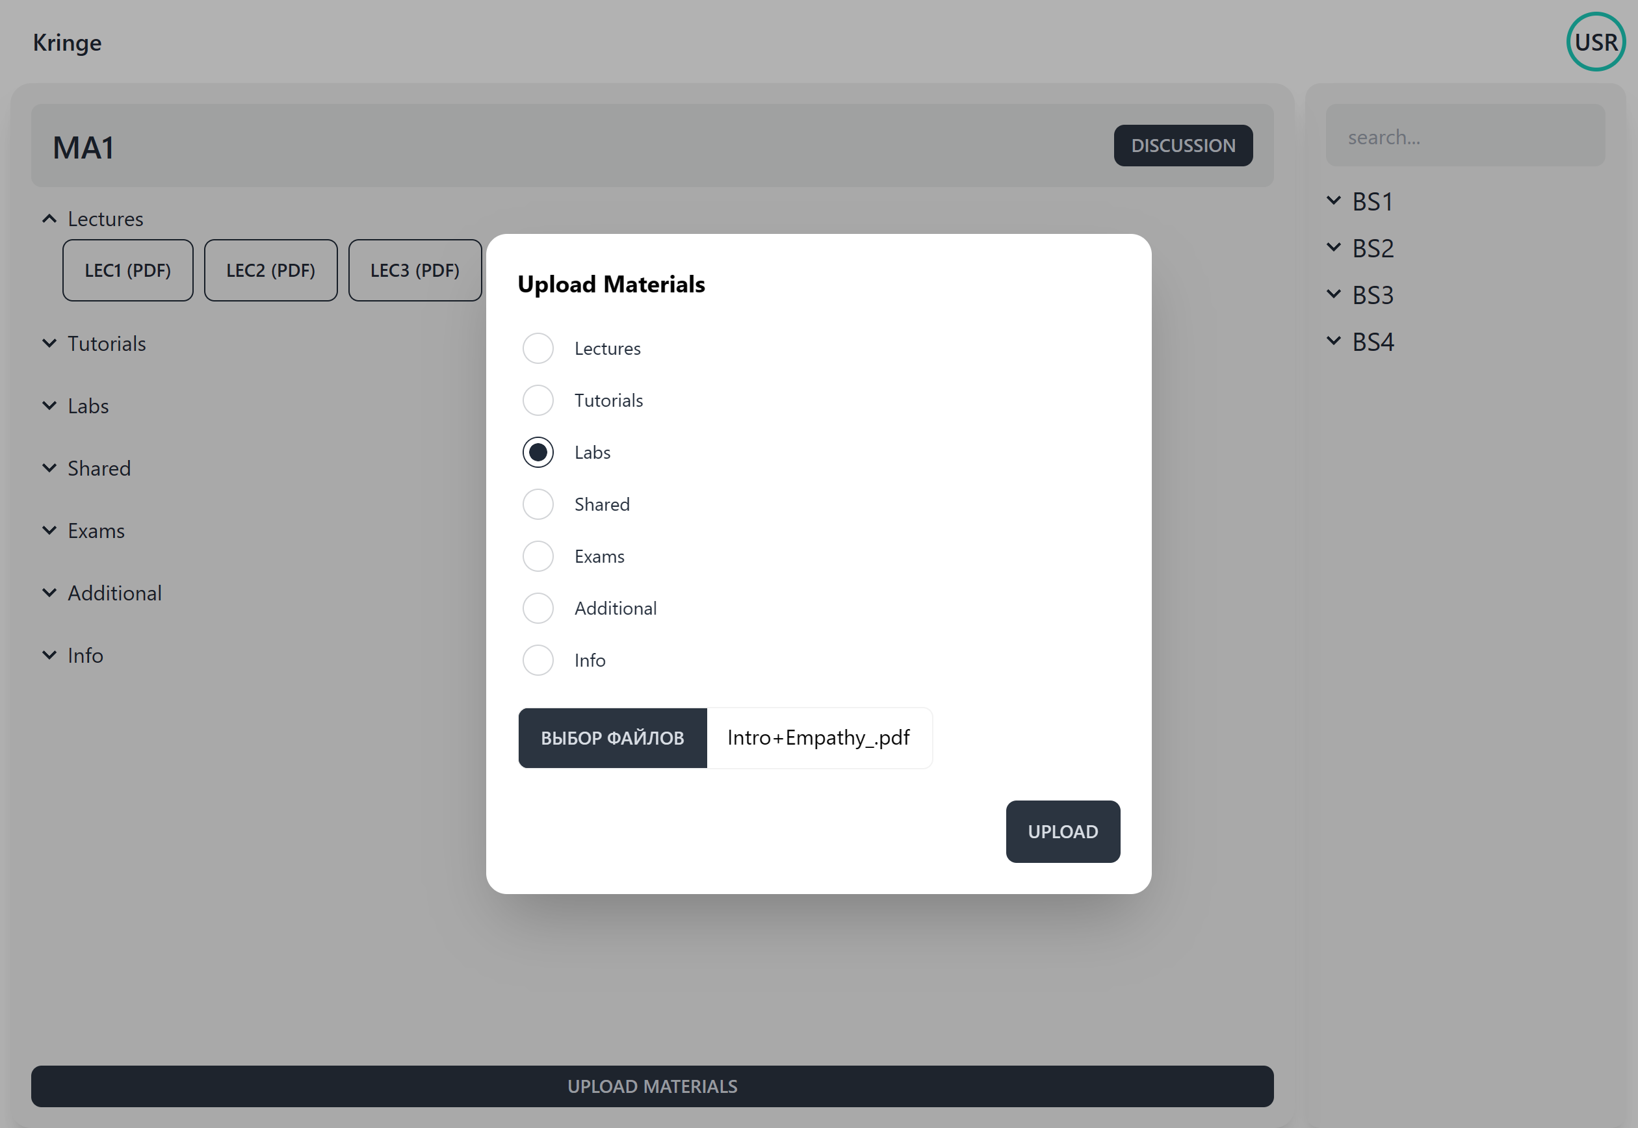This screenshot has height=1128, width=1638.
Task: Click the Exams collapse arrow icon
Action: click(x=50, y=530)
